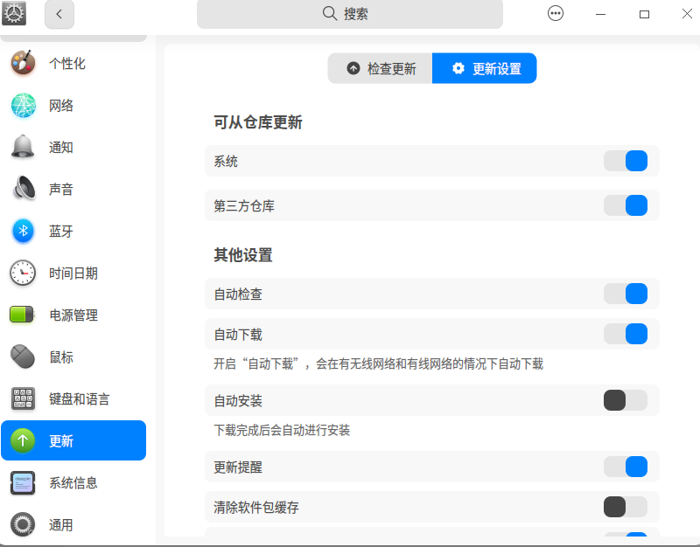Click the 可从仓库更新 section heading
The image size is (700, 547).
[258, 122]
